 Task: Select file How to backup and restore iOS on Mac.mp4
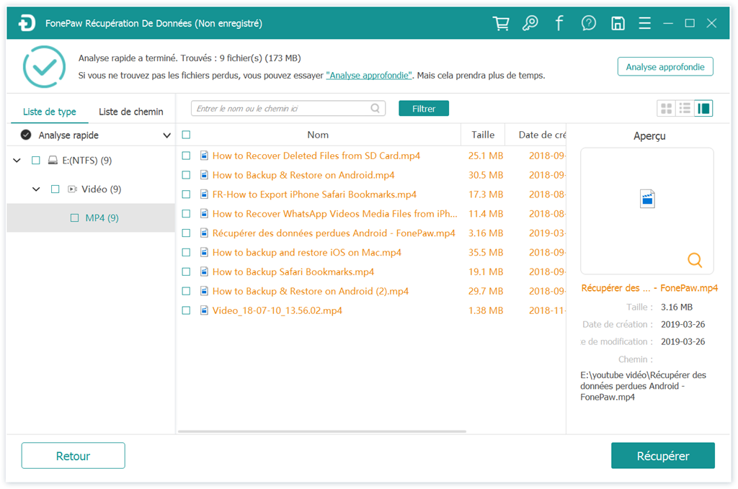307,253
